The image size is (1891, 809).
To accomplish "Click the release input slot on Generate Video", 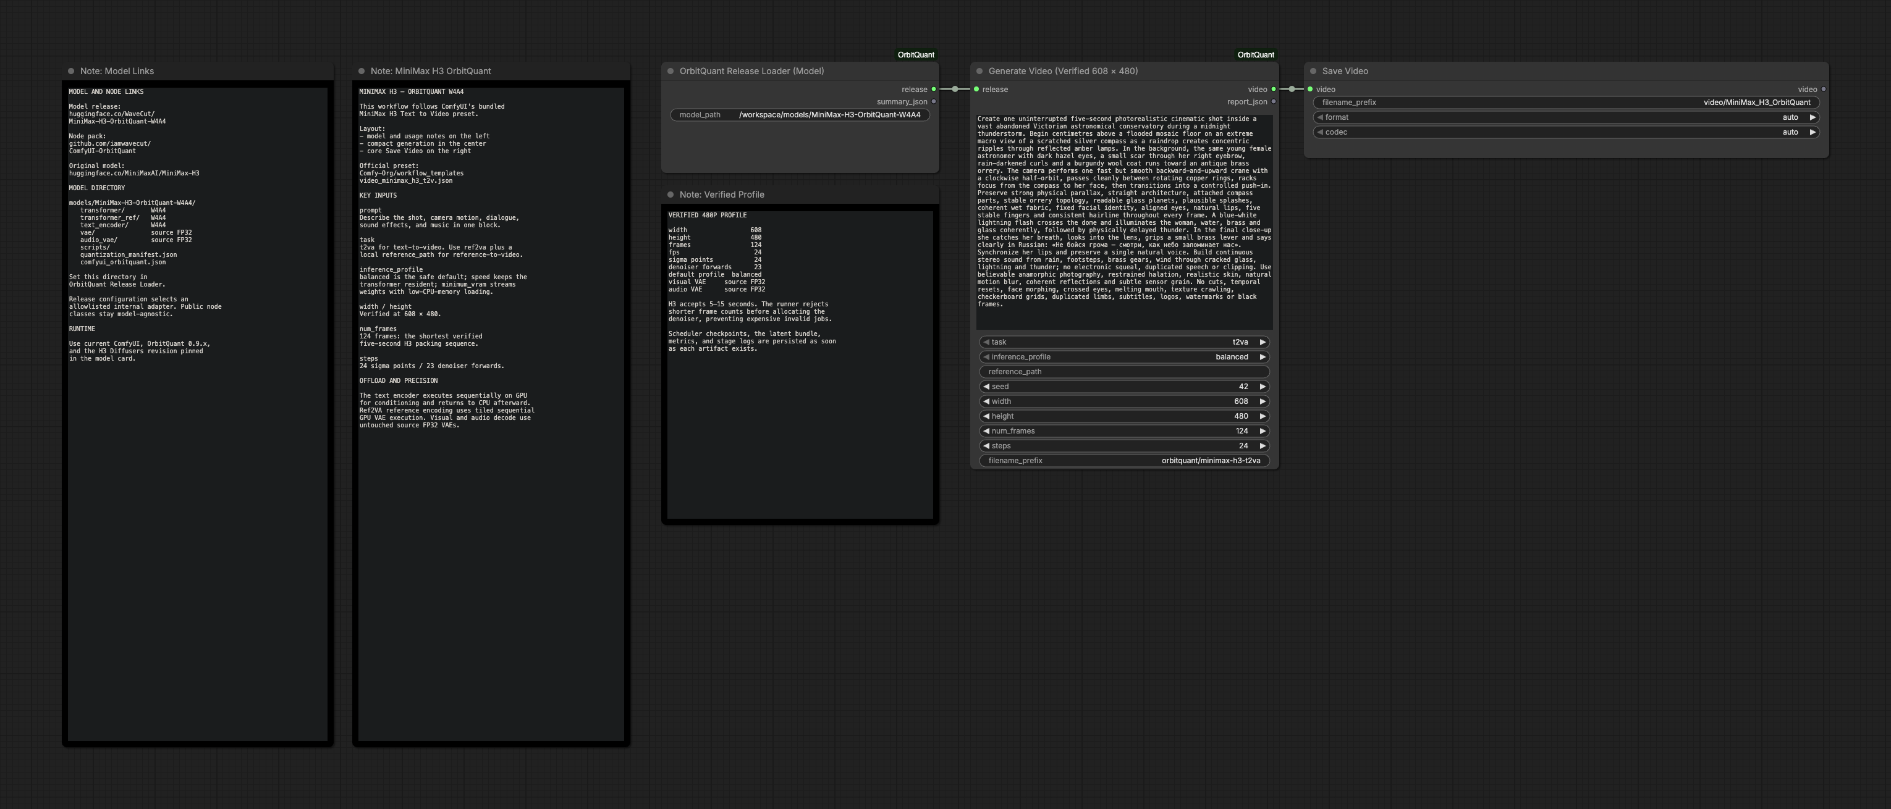I will (x=976, y=90).
